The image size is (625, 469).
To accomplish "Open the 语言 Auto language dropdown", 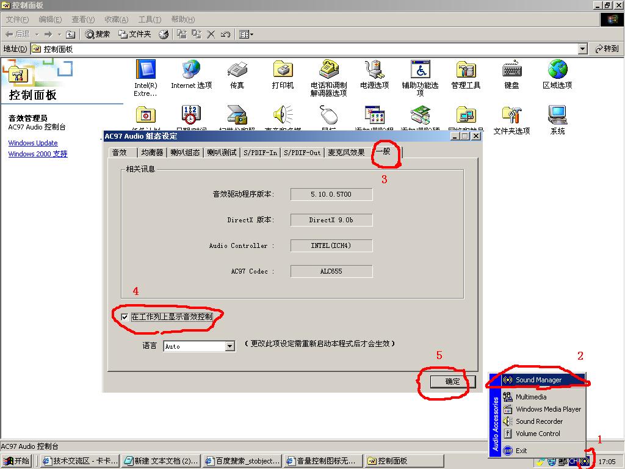I will tap(230, 346).
